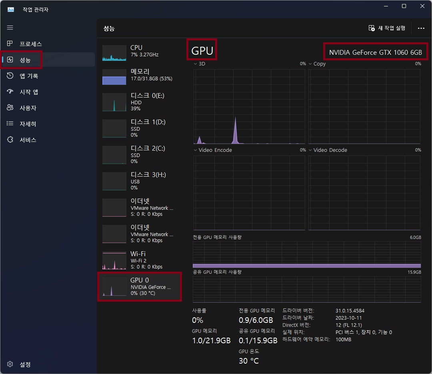Select the Wi-Fi 2 performance item
Screen dimensions: 432x374
pos(140,260)
